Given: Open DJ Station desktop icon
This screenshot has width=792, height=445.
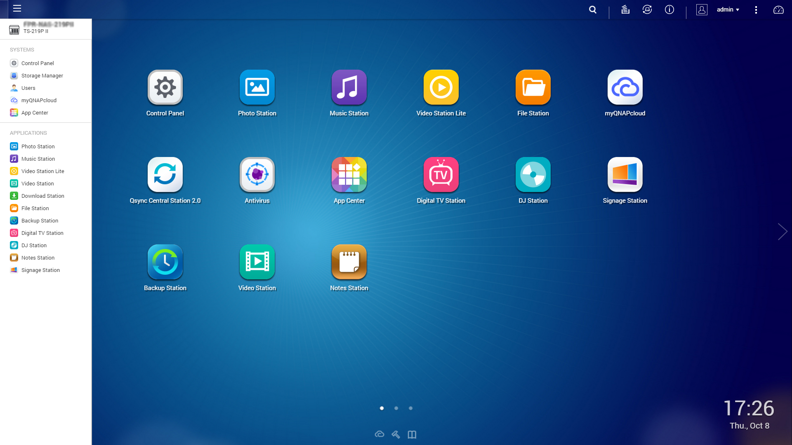Looking at the screenshot, I should [533, 175].
